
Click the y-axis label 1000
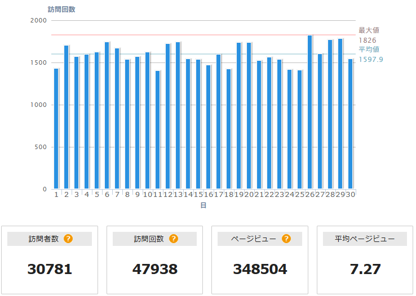tap(38, 105)
